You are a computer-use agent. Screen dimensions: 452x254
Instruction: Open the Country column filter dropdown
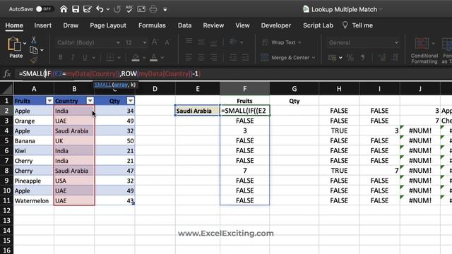[x=90, y=100]
